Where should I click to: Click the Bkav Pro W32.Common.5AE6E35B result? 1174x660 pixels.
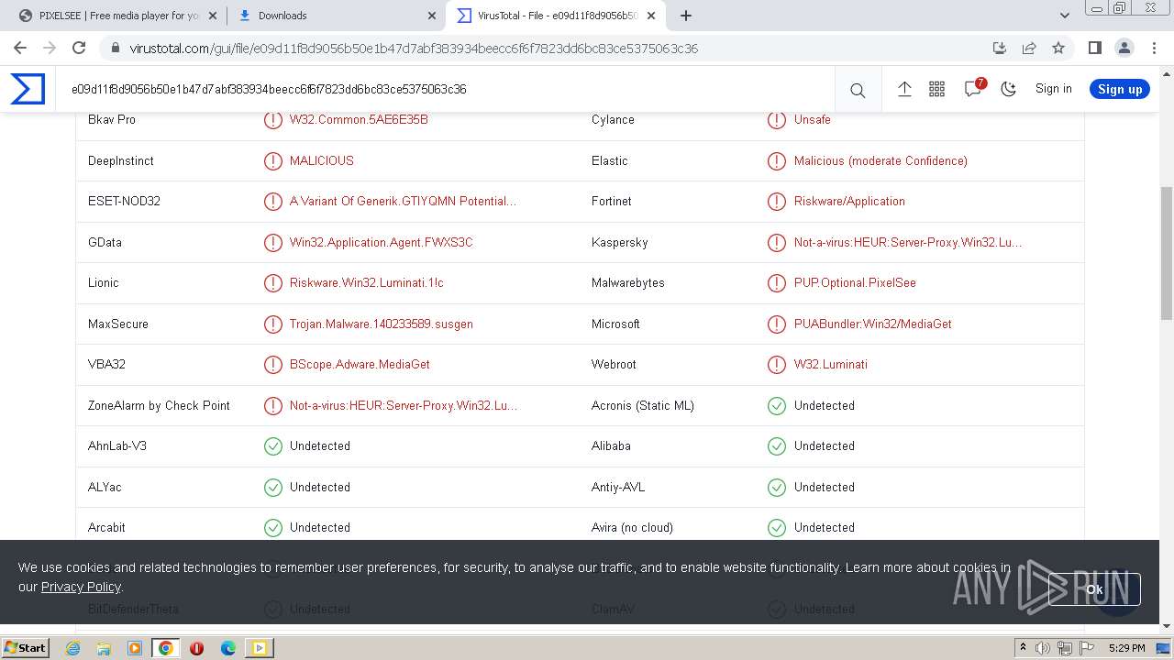[x=359, y=120]
